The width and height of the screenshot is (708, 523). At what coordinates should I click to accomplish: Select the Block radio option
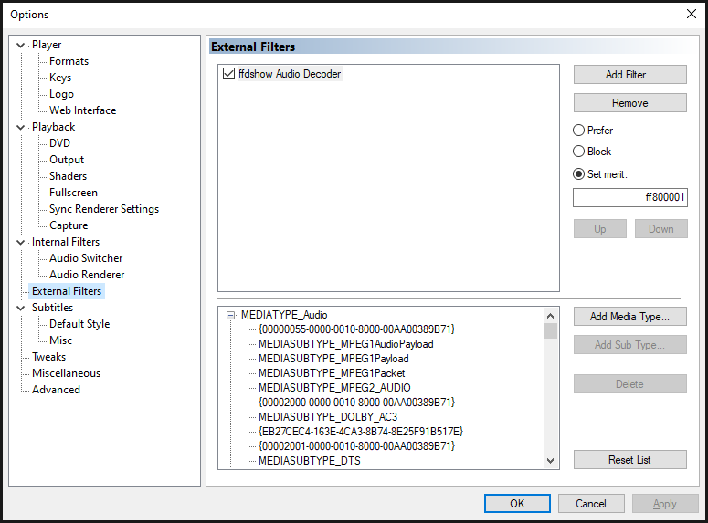point(579,152)
